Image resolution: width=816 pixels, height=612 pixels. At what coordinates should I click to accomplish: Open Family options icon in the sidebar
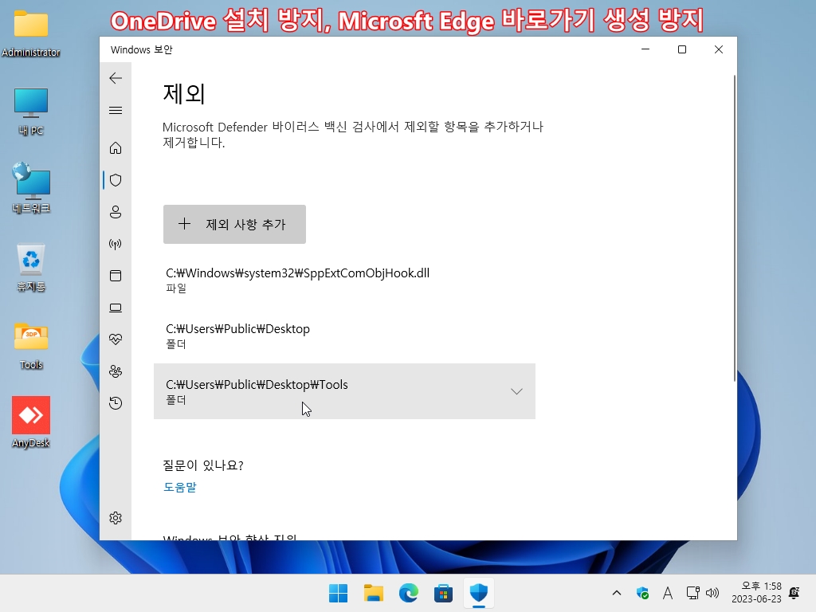pyautogui.click(x=116, y=371)
